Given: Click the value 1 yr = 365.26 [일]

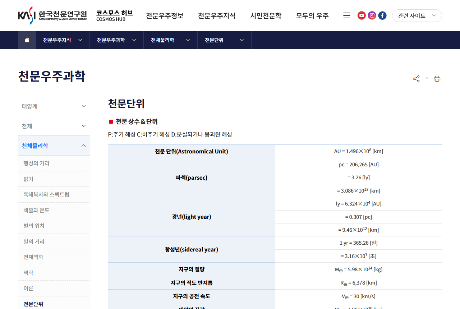Looking at the screenshot, I should coord(359,243).
